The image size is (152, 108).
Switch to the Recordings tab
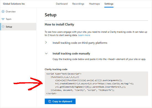pyautogui.click(x=78, y=4)
